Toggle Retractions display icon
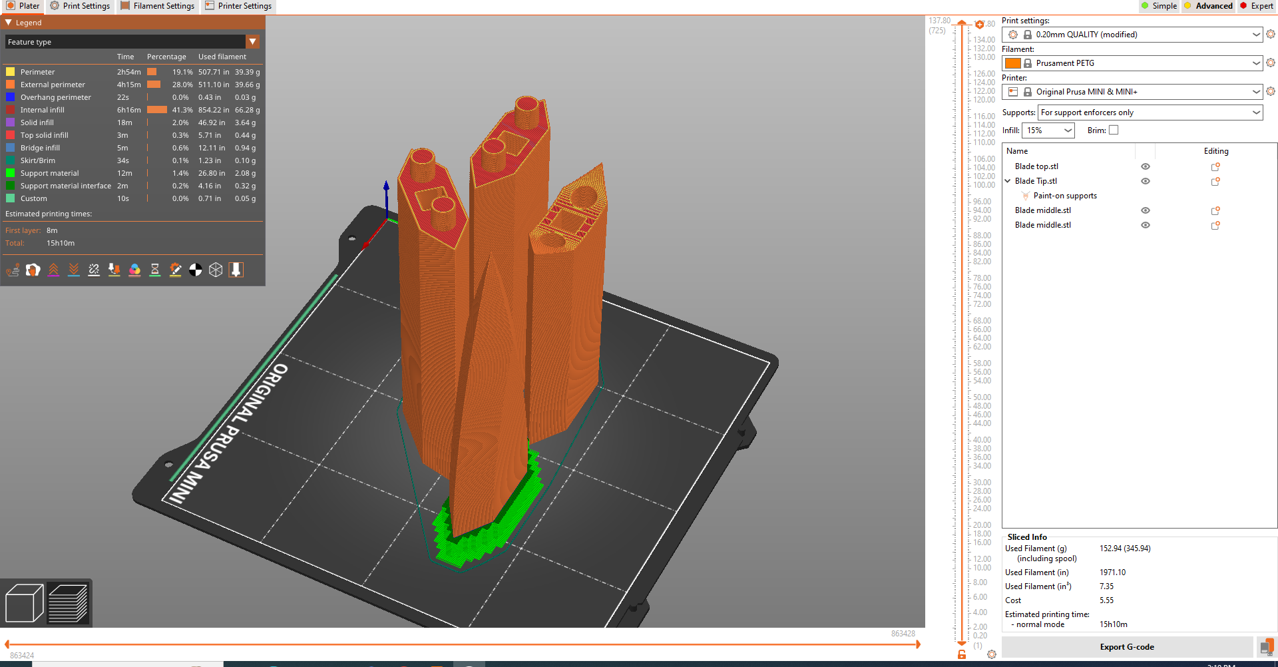This screenshot has width=1278, height=667. 53,270
